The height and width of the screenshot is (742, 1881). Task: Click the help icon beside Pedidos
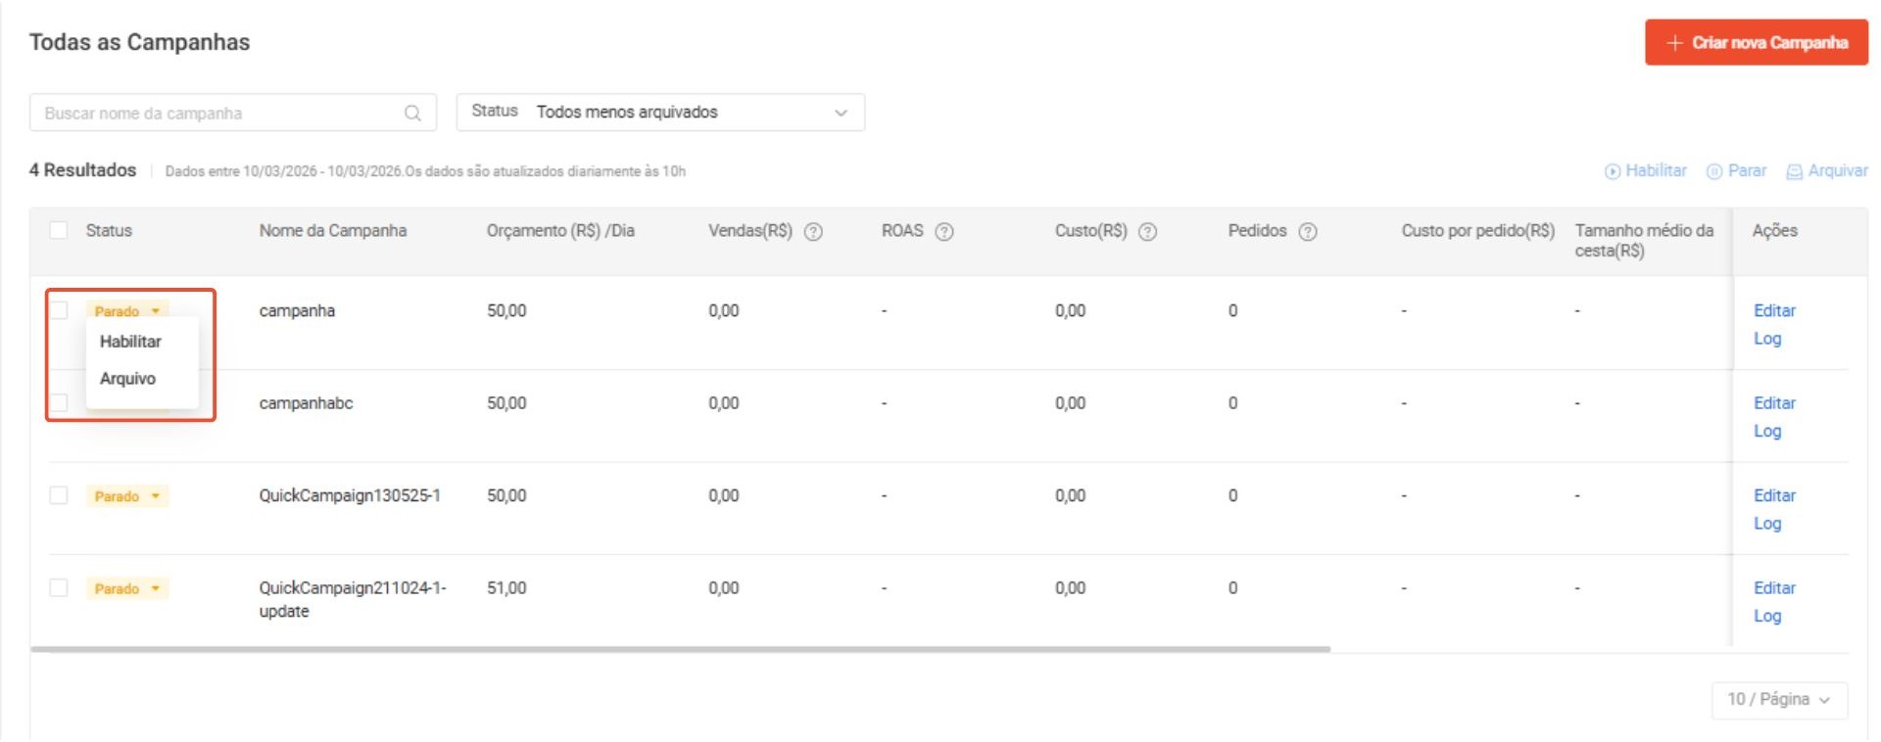[x=1308, y=232]
